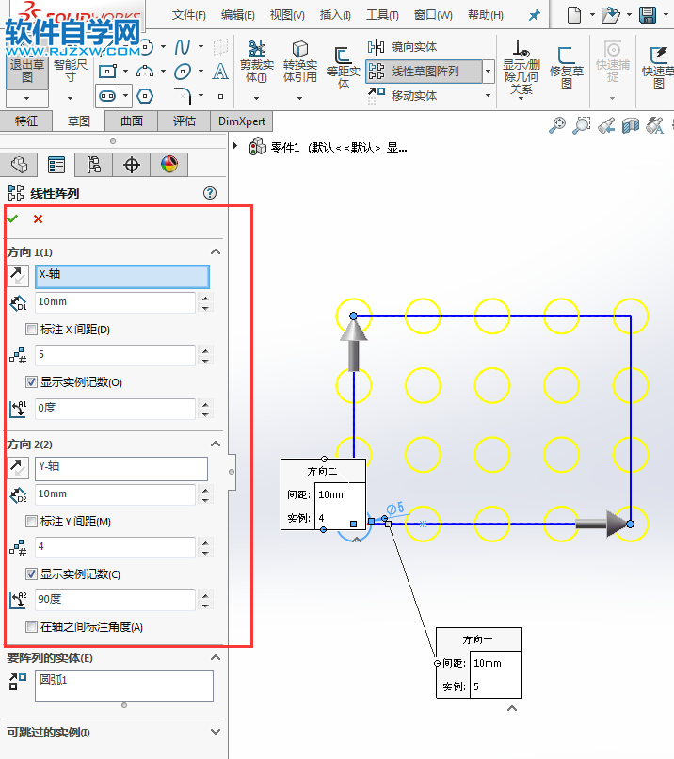Reverse direction 2 arrow button
Viewport: 674px width, 759px height.
tap(19, 468)
